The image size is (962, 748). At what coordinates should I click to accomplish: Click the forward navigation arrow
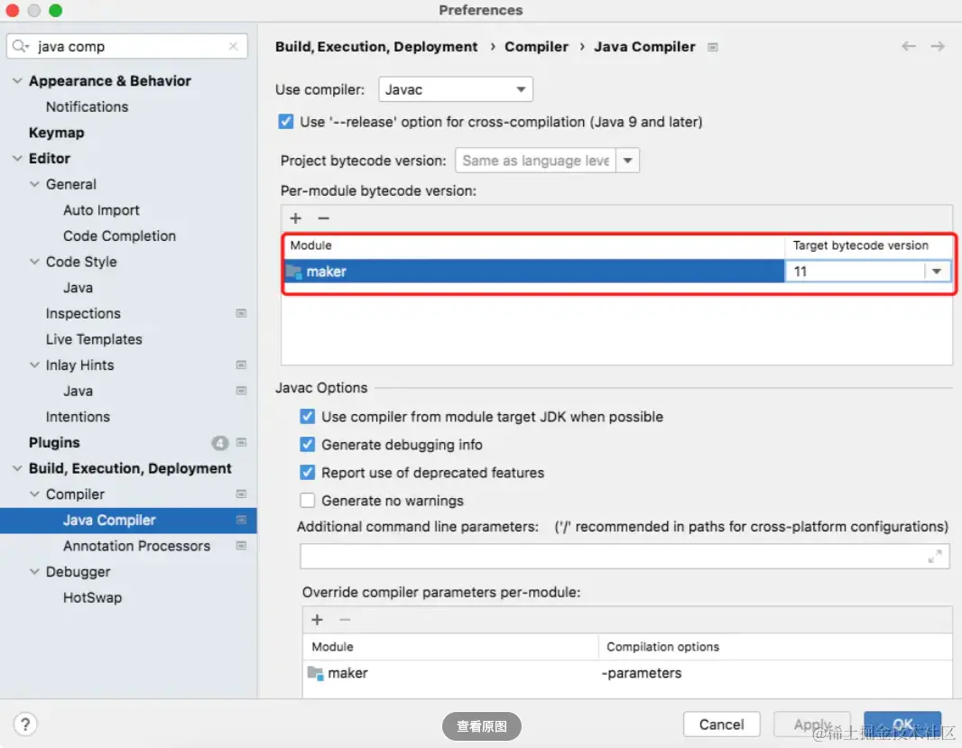938,47
